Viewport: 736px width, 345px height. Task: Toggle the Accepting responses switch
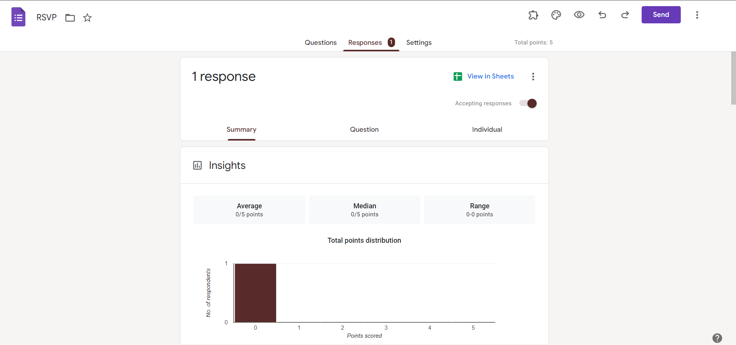[528, 103]
